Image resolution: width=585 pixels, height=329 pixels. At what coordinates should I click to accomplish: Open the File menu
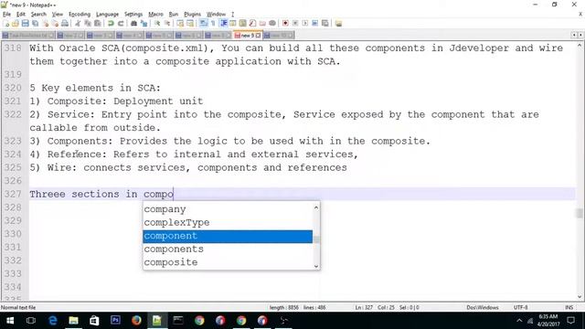6,15
